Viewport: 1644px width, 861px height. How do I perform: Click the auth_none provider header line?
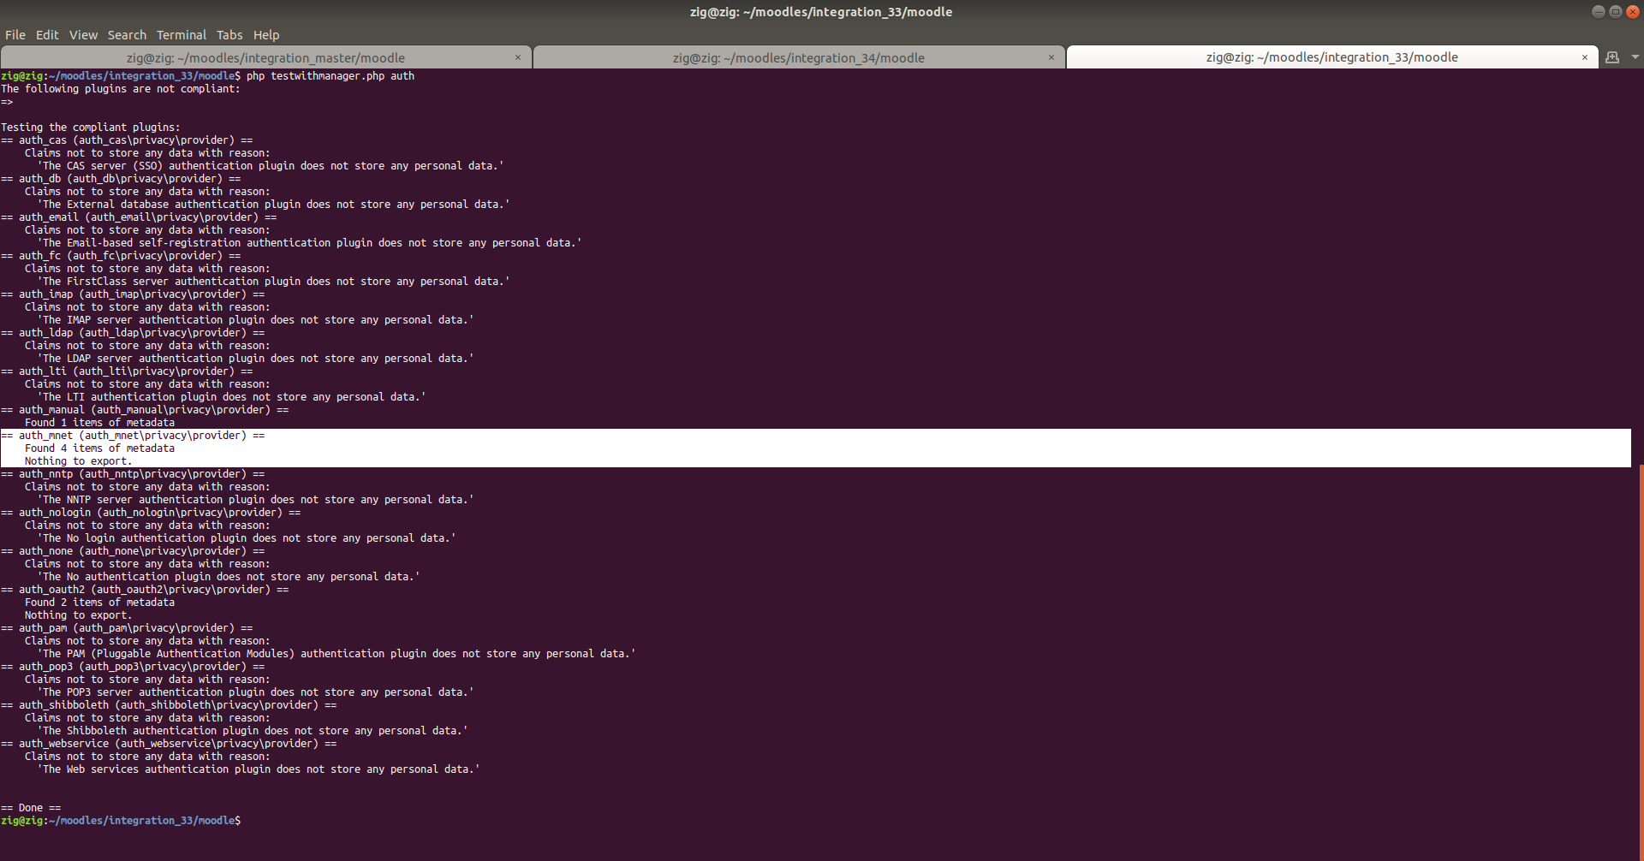pos(133,551)
